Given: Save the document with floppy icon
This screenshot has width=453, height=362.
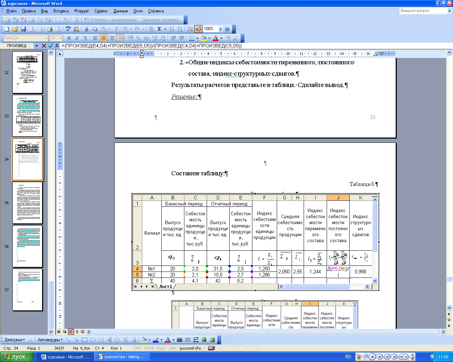Looking at the screenshot, I should pos(23,29).
